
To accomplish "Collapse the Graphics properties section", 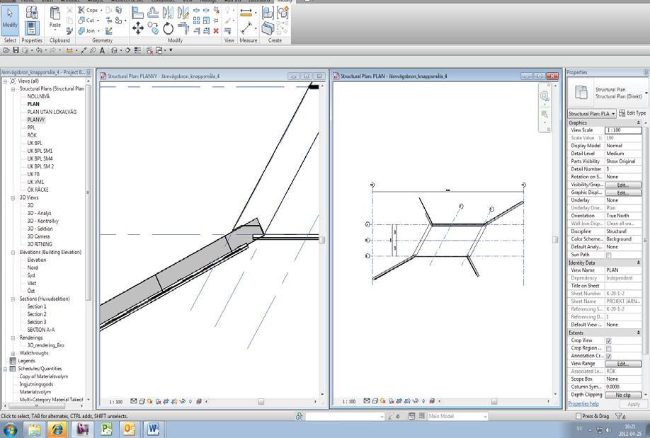I will tap(639, 122).
